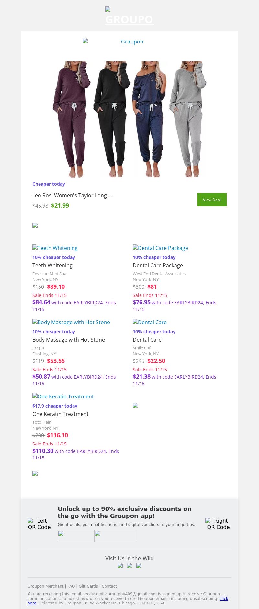259x609 pixels.
Task: Click the View Deal button
Action: (212, 200)
